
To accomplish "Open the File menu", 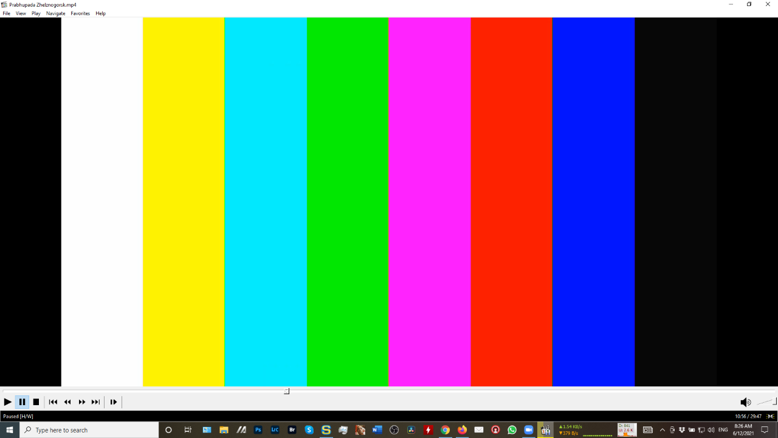I will coord(6,13).
